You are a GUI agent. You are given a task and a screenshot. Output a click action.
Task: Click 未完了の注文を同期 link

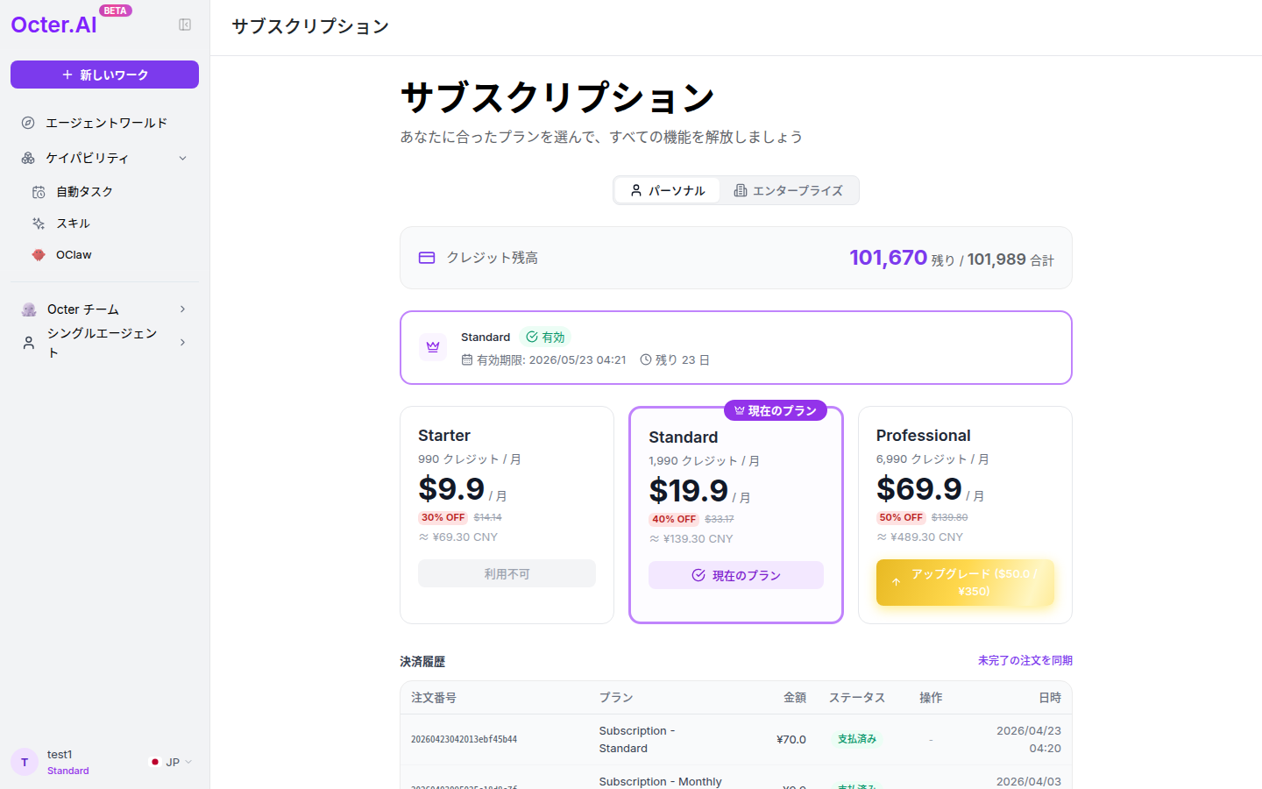coord(1025,660)
